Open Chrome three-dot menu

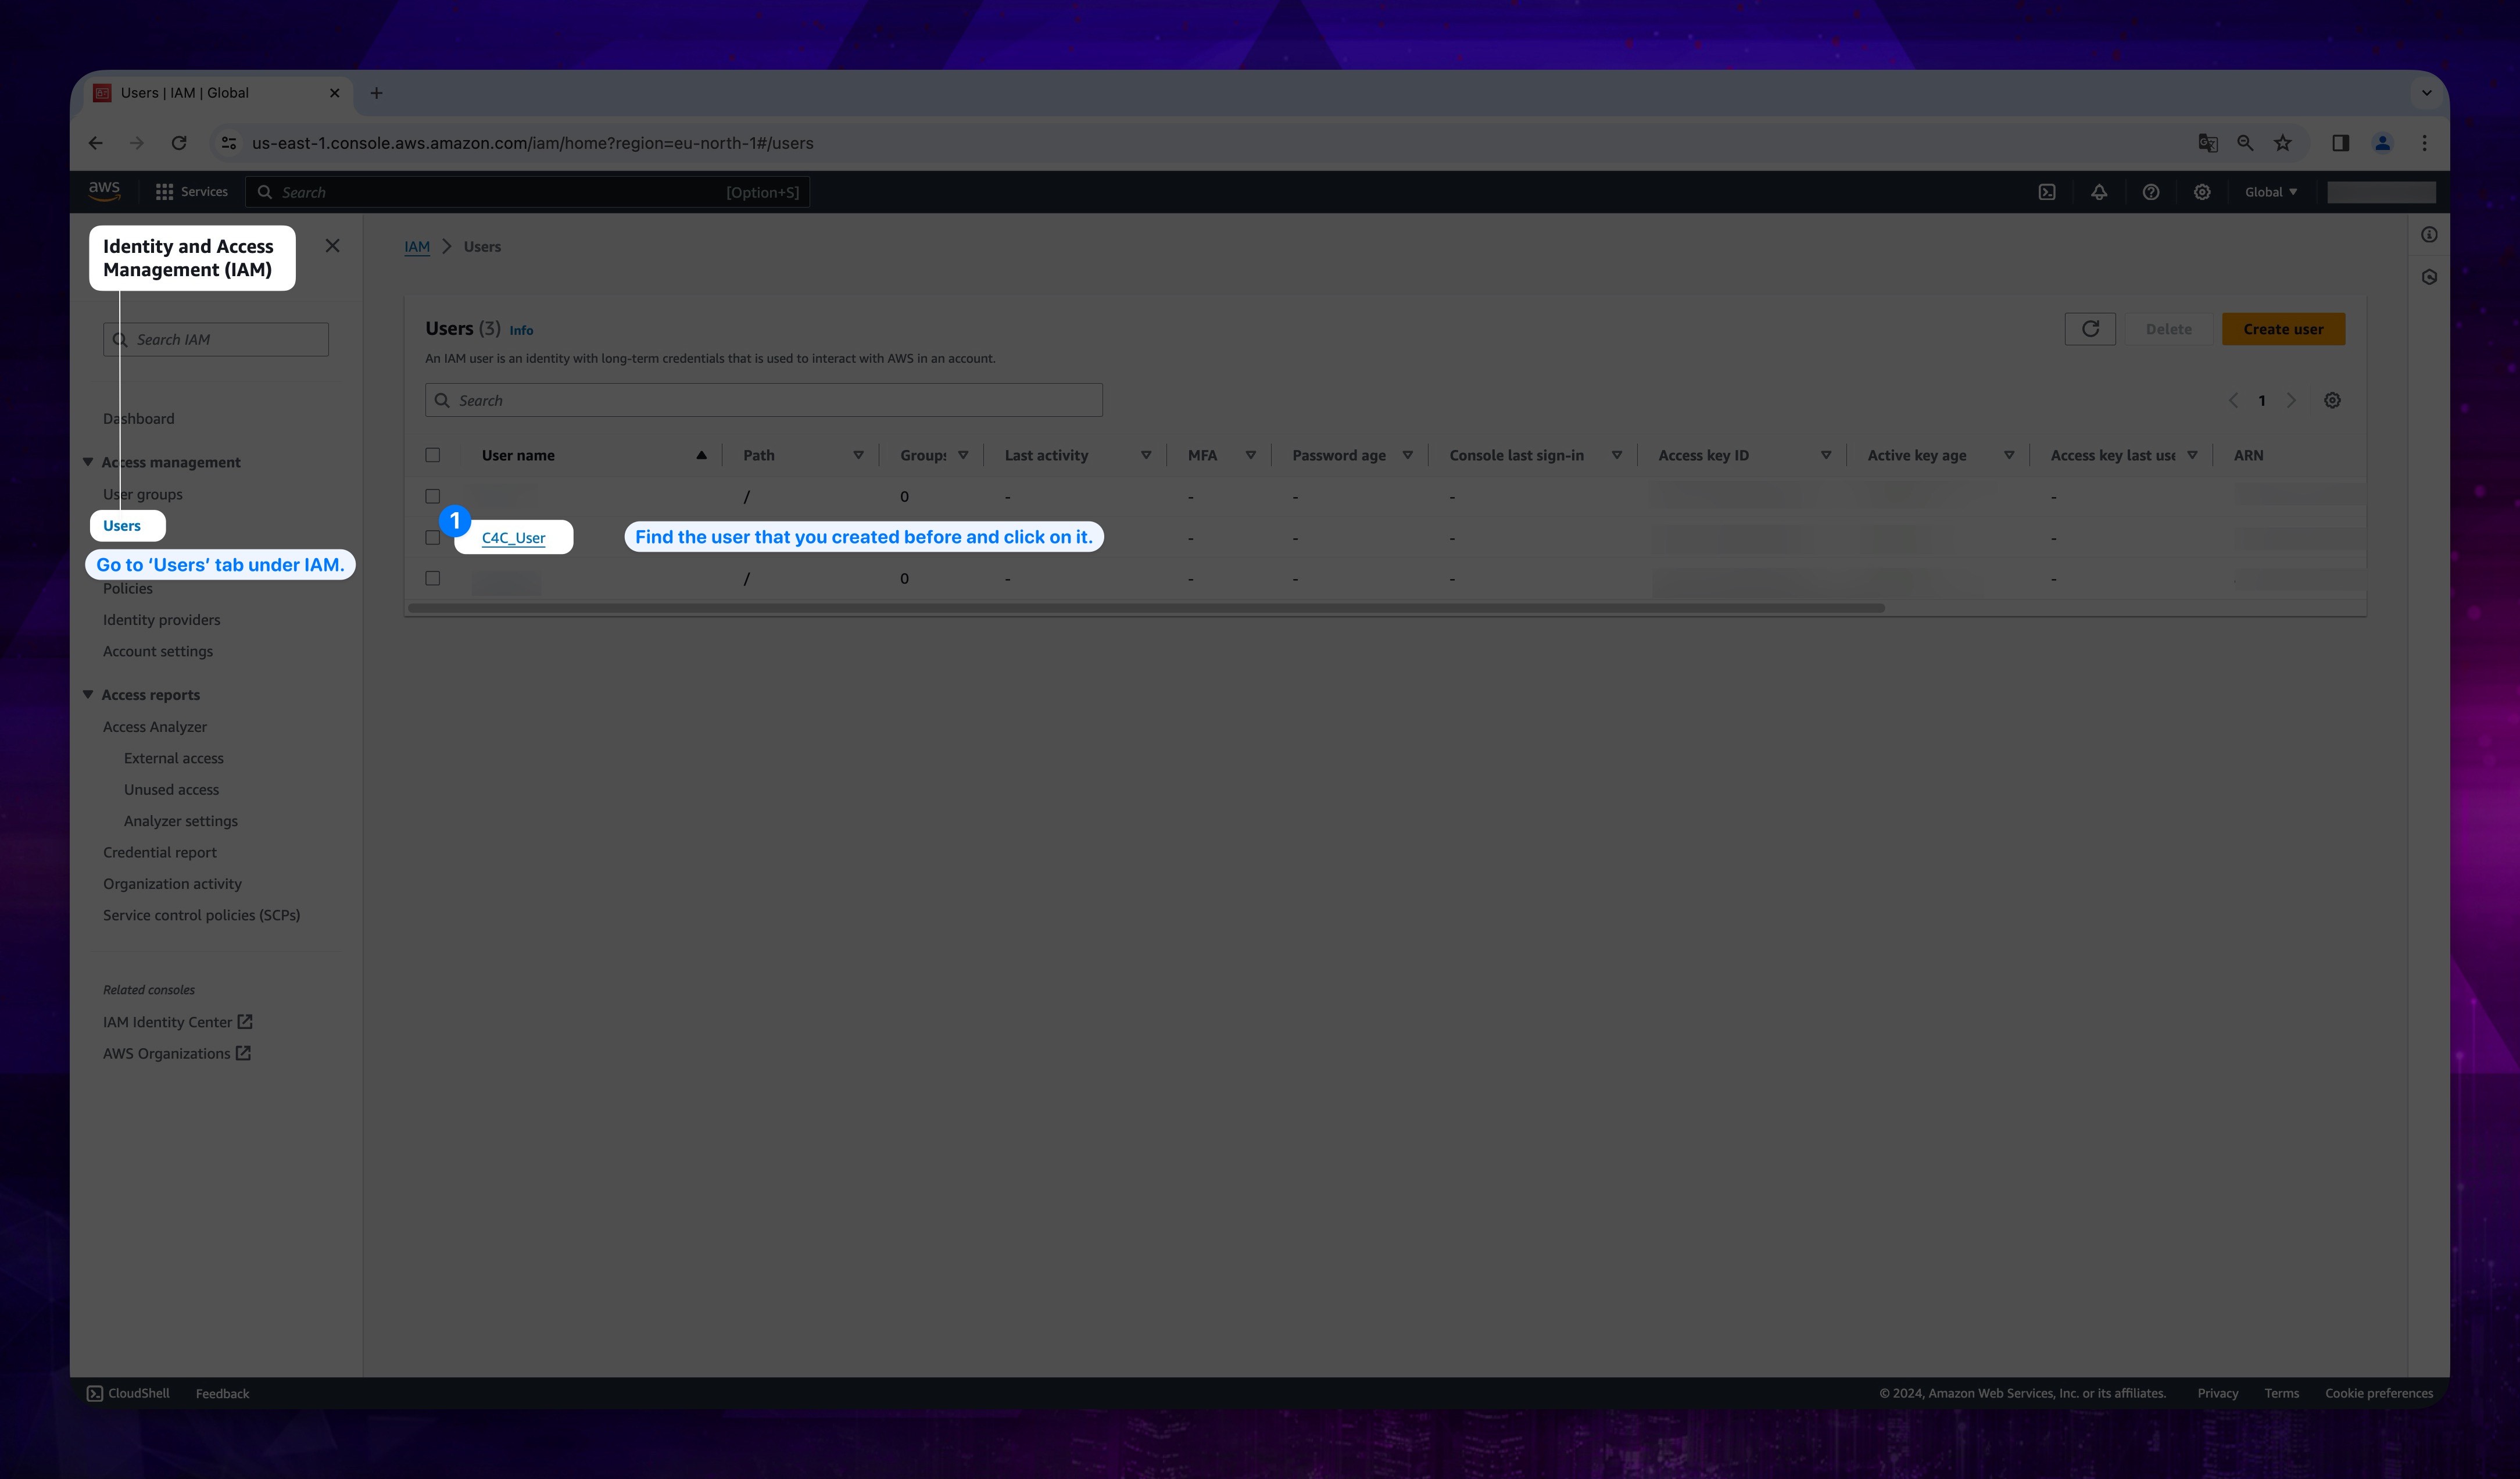(x=2425, y=143)
